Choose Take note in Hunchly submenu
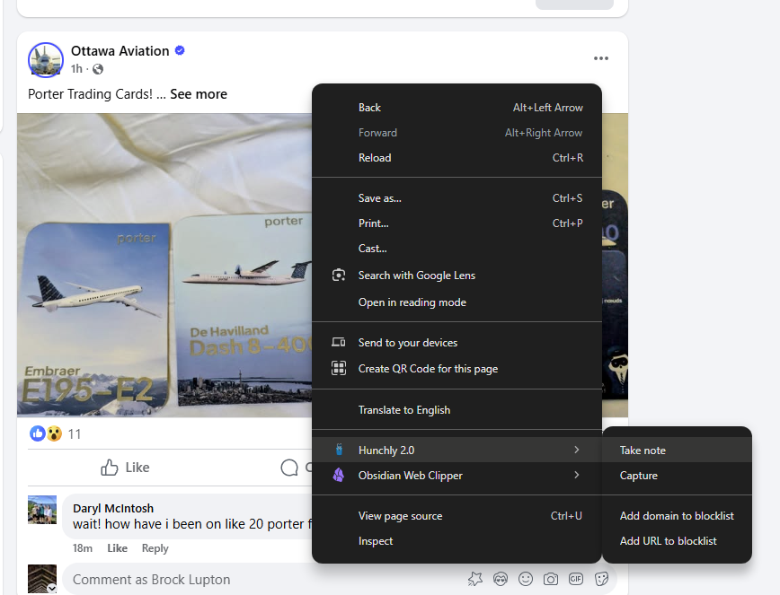The image size is (780, 595). (677, 450)
